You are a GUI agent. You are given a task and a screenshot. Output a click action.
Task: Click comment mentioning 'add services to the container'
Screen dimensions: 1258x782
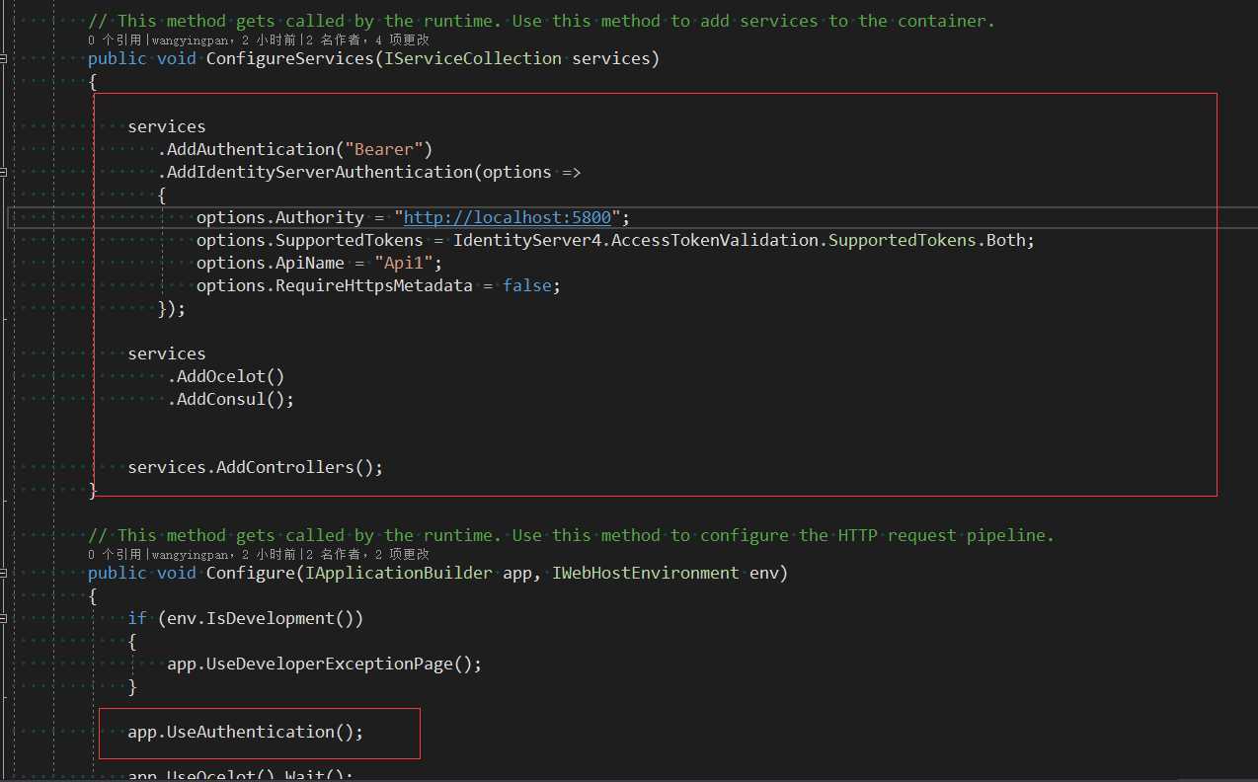click(x=541, y=21)
